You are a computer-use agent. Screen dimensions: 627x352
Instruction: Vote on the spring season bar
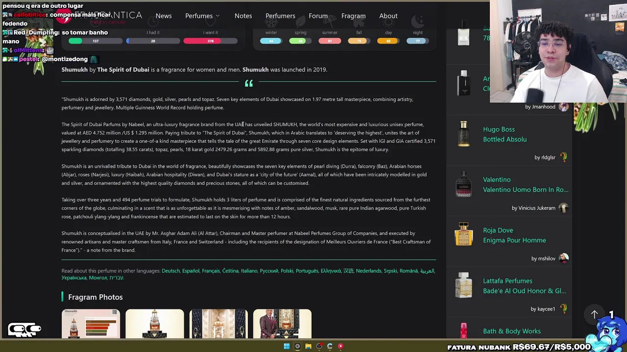300,41
